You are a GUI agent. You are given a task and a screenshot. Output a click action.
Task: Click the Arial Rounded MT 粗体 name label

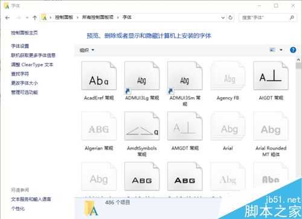[x=271, y=151]
